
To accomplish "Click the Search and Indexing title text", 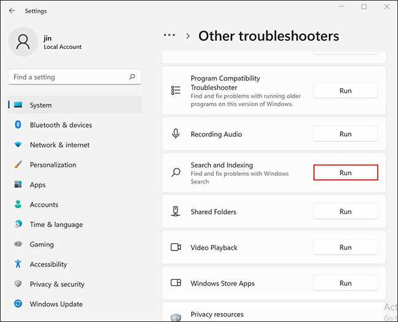I will coord(222,165).
